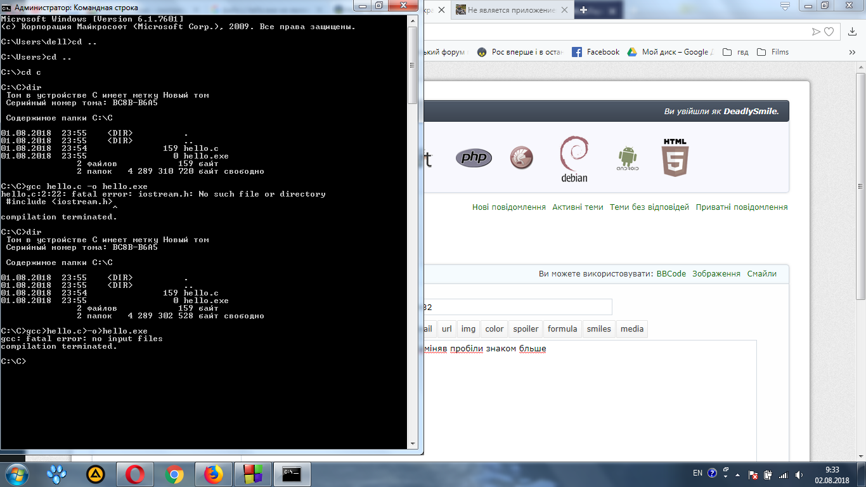This screenshot has width=866, height=487.
Task: Click the heart bookmark icon in address bar
Action: (827, 32)
